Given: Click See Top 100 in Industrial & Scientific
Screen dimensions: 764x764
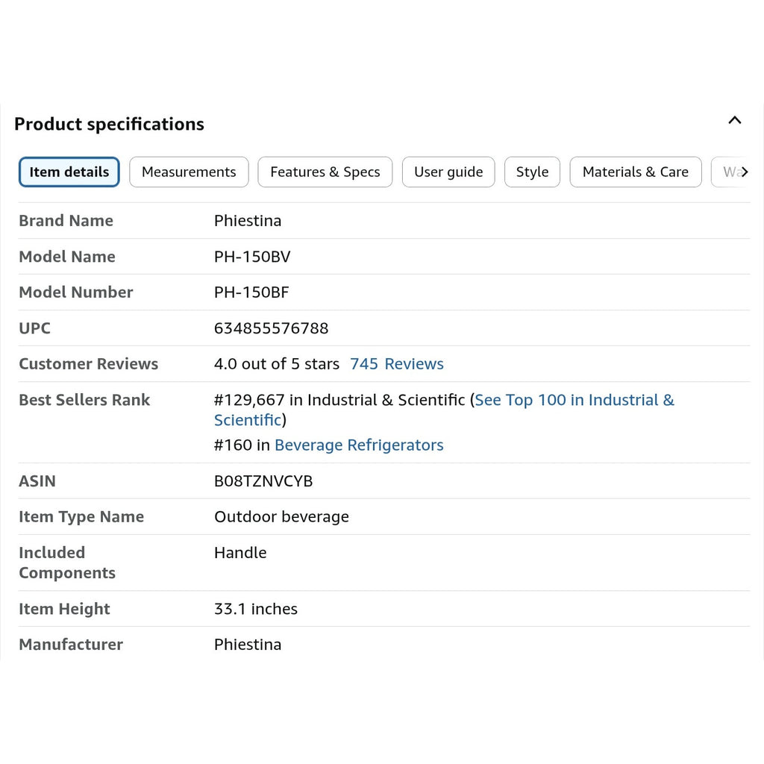Looking at the screenshot, I should tap(443, 410).
